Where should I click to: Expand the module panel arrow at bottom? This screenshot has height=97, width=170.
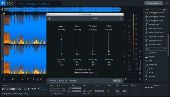[146, 79]
